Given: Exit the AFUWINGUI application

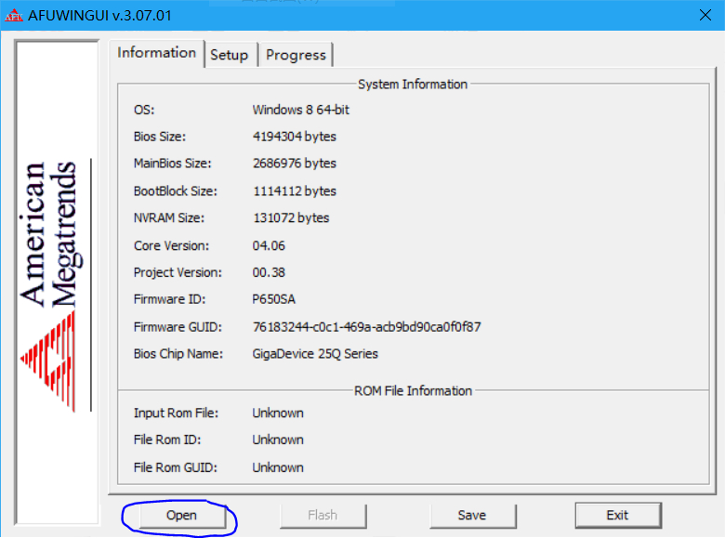Looking at the screenshot, I should coord(618,516).
